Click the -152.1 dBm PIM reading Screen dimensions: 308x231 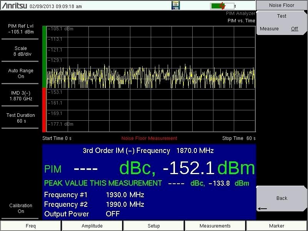click(x=209, y=168)
